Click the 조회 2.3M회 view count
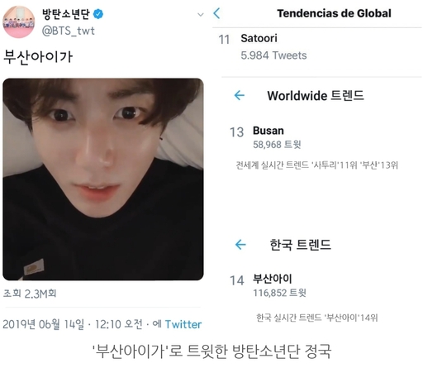 point(30,294)
